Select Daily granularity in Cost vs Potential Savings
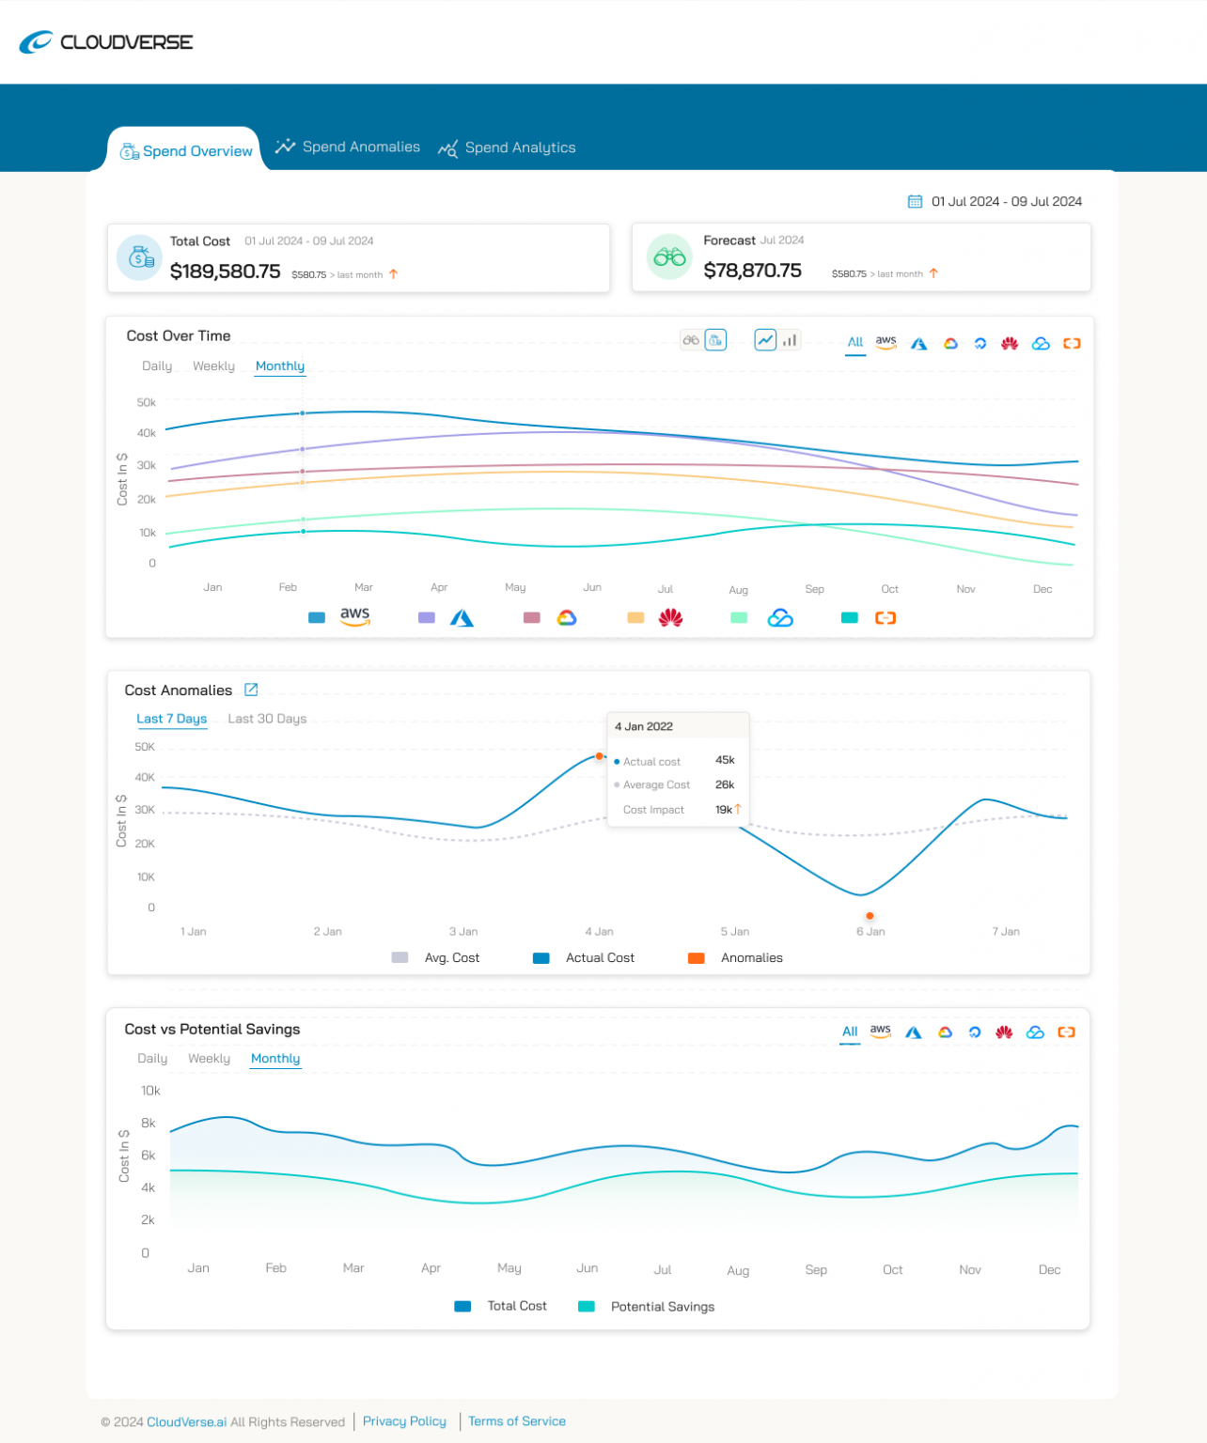1207x1443 pixels. pos(152,1058)
